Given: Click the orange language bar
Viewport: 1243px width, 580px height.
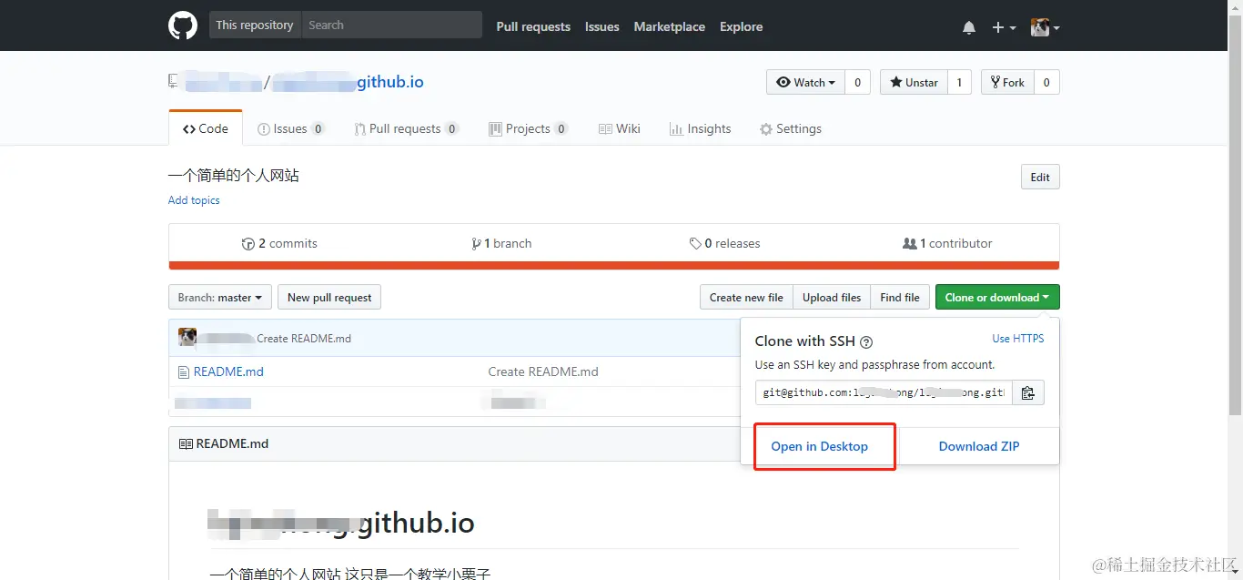Looking at the screenshot, I should 614,266.
